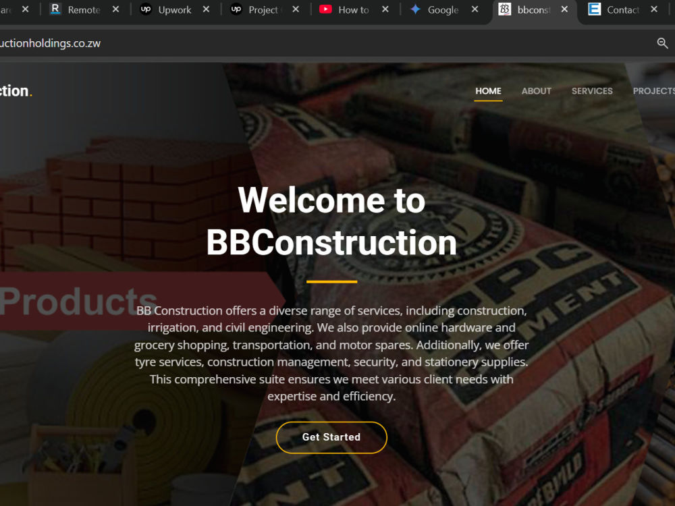The width and height of the screenshot is (675, 506).
Task: Click the Remote tab favicon
Action: 55,9
